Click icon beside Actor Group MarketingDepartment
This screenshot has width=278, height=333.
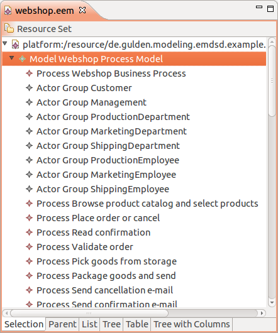coord(29,131)
